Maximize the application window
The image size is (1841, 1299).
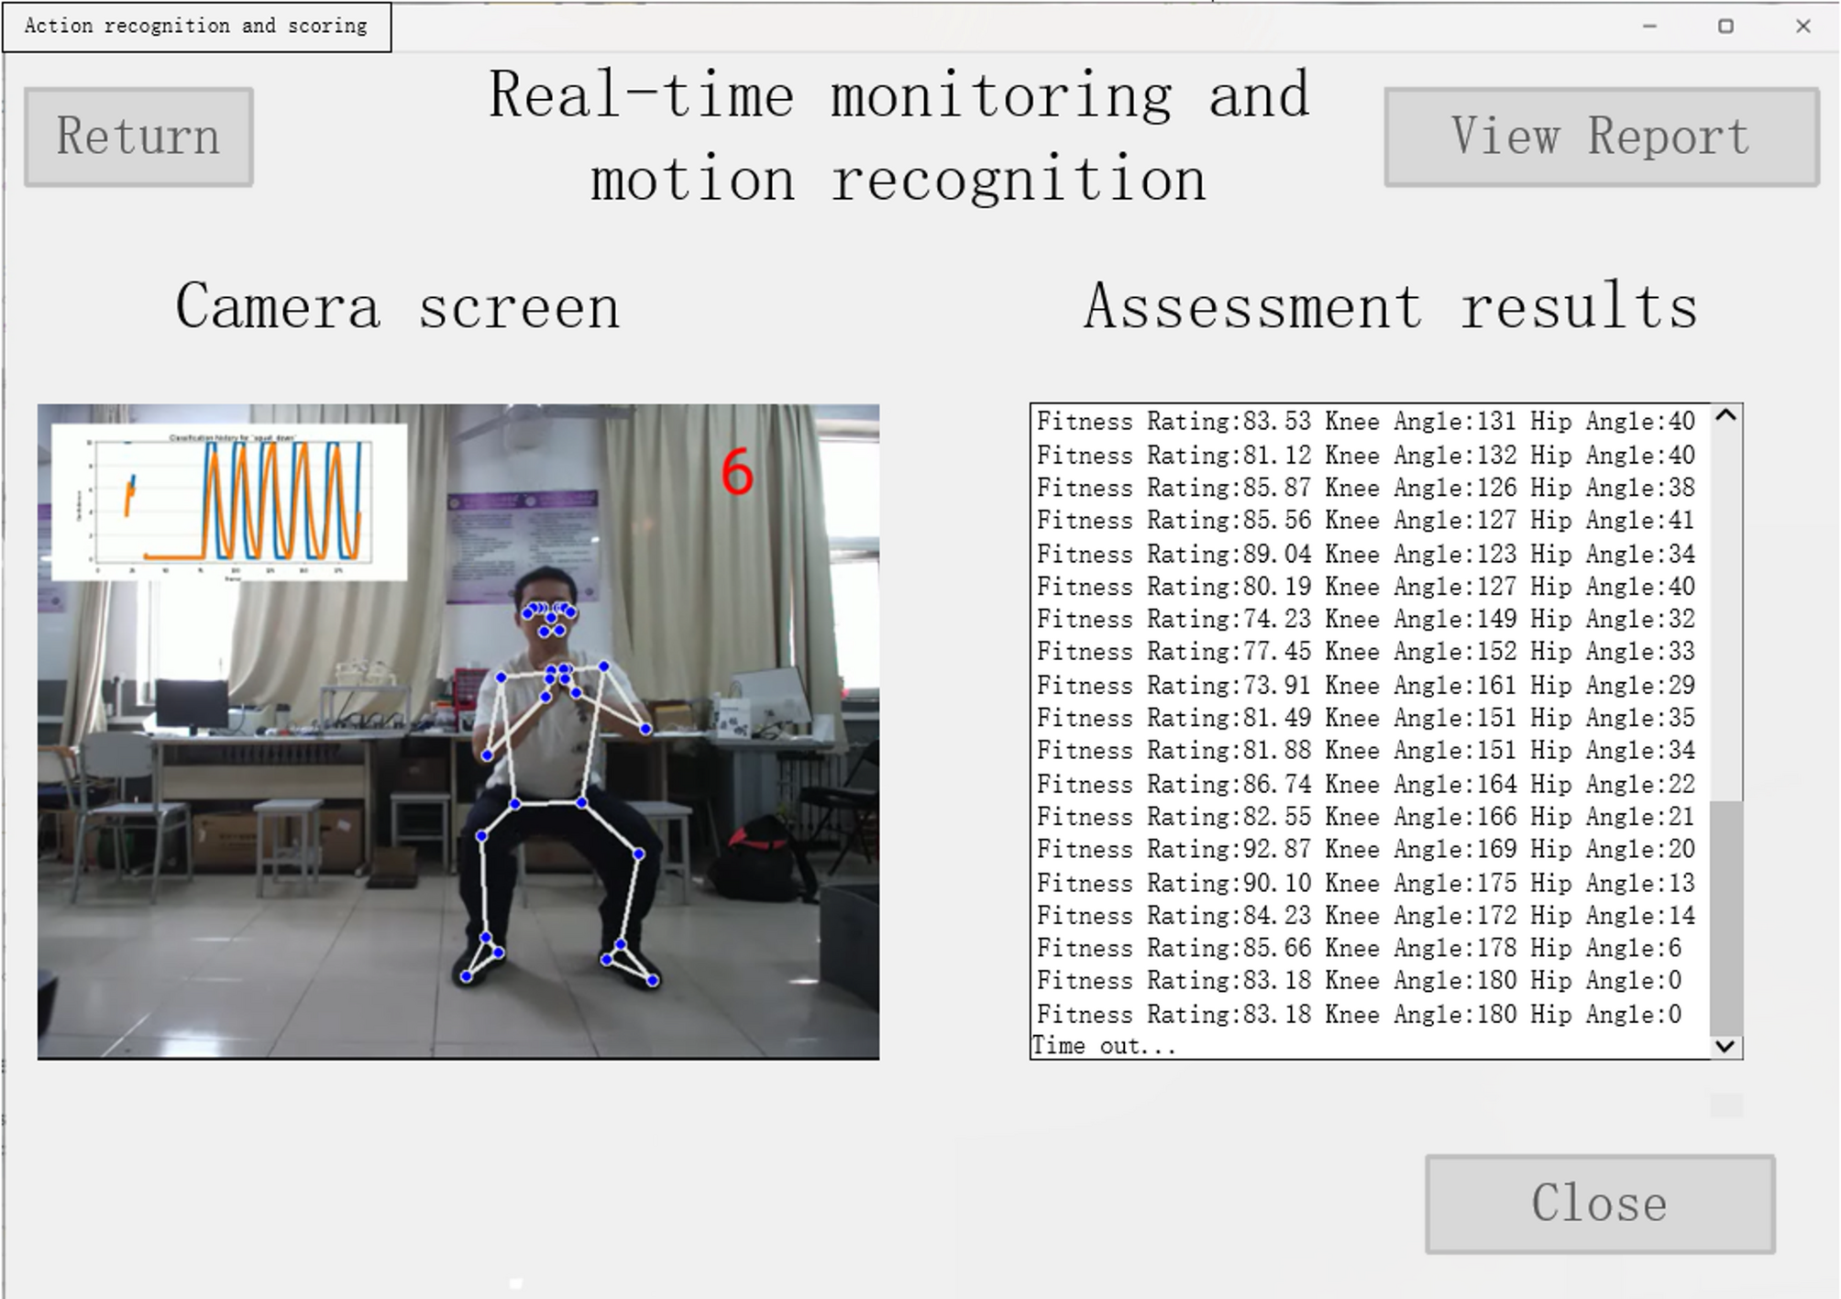click(1725, 27)
